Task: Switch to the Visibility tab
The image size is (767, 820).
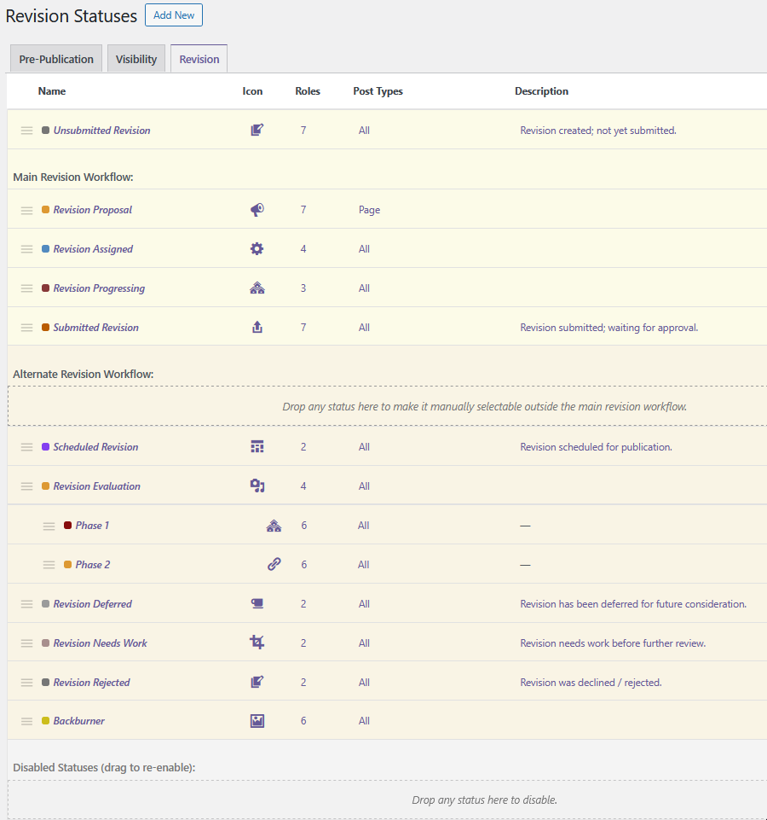Action: [x=136, y=59]
